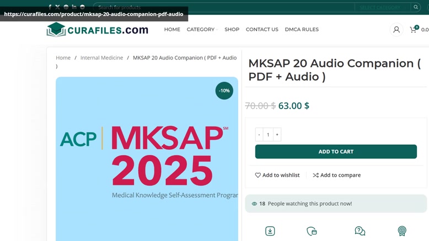429x241 pixels.
Task: Open the Facebook social icon
Action: 50,7
